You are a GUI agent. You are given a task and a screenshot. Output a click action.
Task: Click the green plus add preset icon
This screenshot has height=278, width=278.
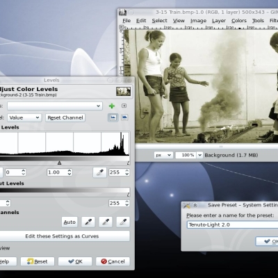click(112, 106)
